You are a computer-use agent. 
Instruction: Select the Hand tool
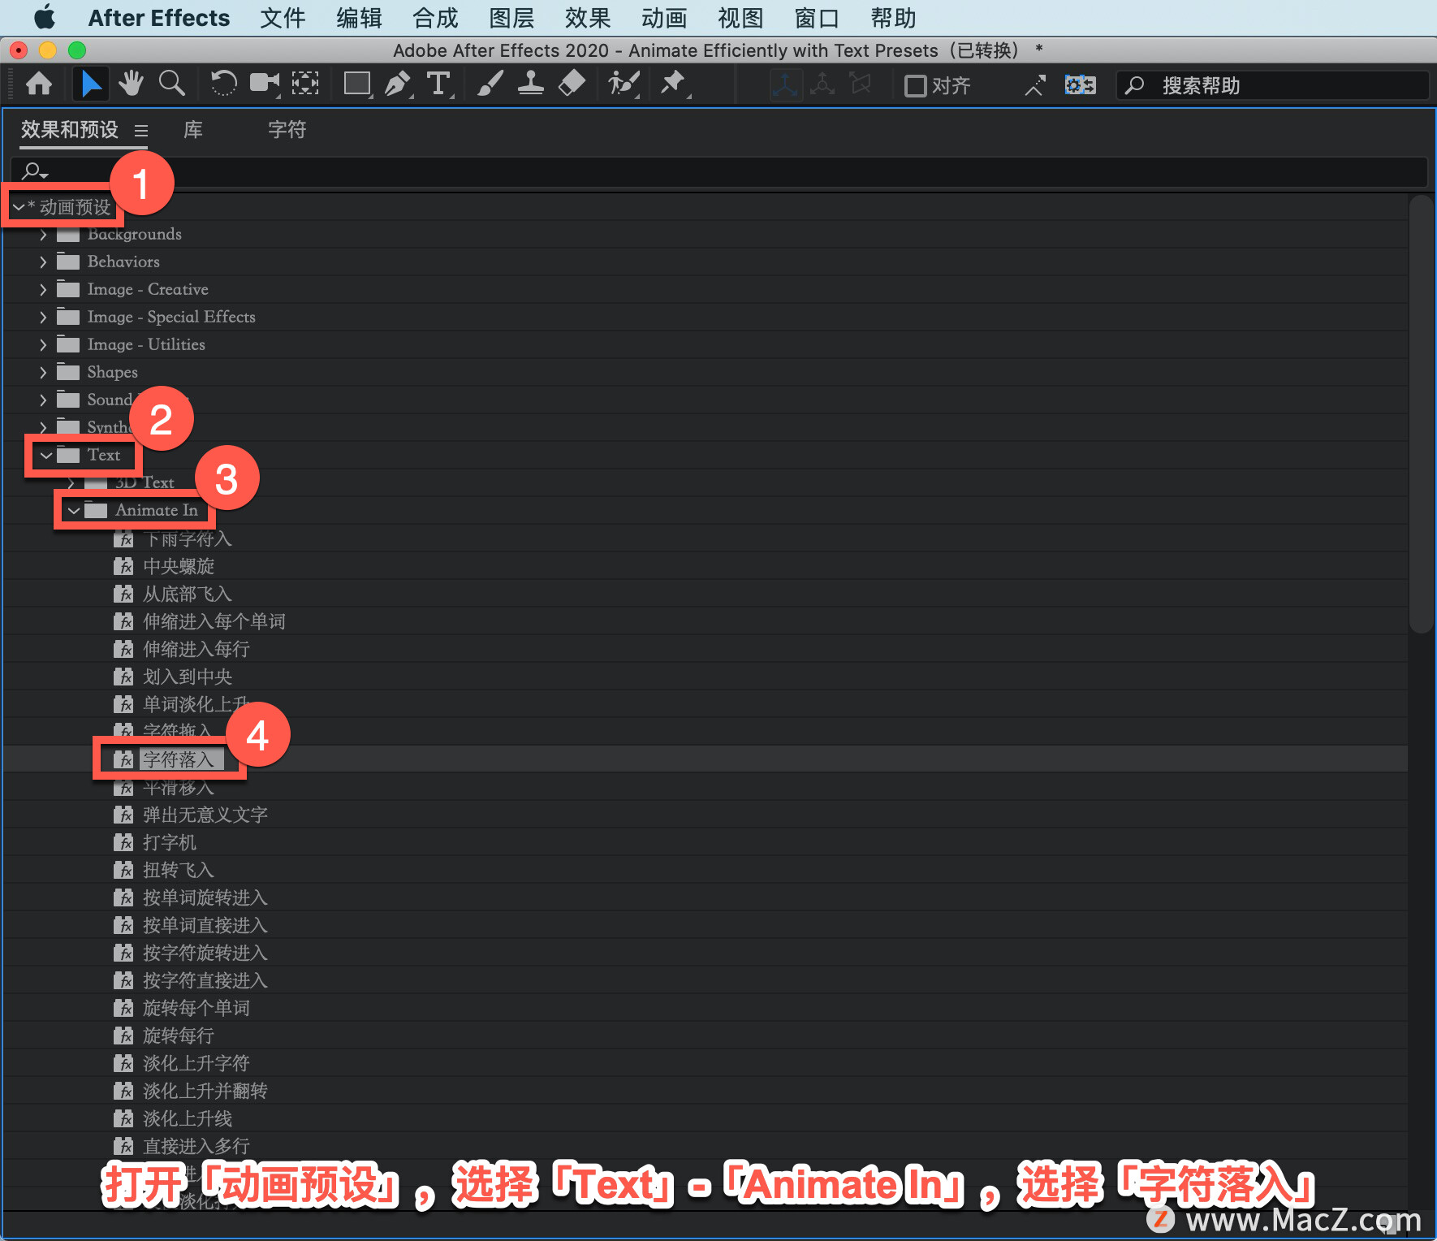[x=131, y=84]
